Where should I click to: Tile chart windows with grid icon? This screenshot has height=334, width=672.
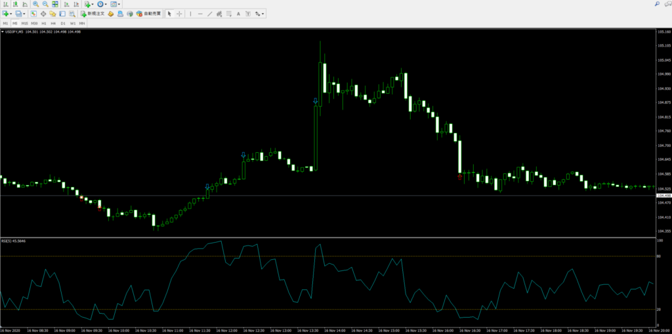55,4
